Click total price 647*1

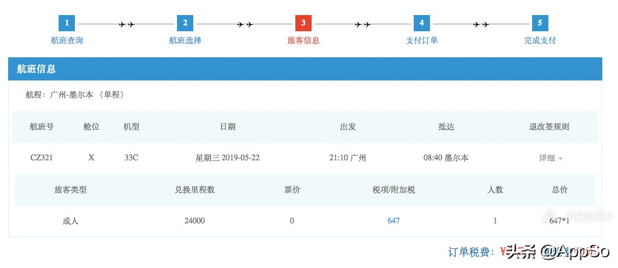pyautogui.click(x=559, y=221)
